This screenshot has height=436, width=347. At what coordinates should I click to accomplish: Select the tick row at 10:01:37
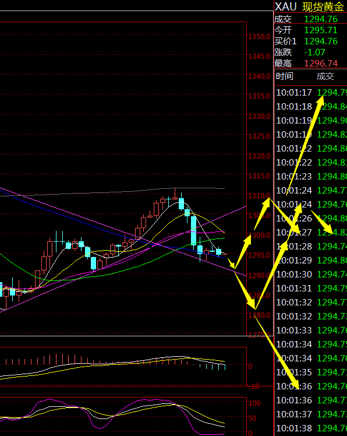pos(311,414)
